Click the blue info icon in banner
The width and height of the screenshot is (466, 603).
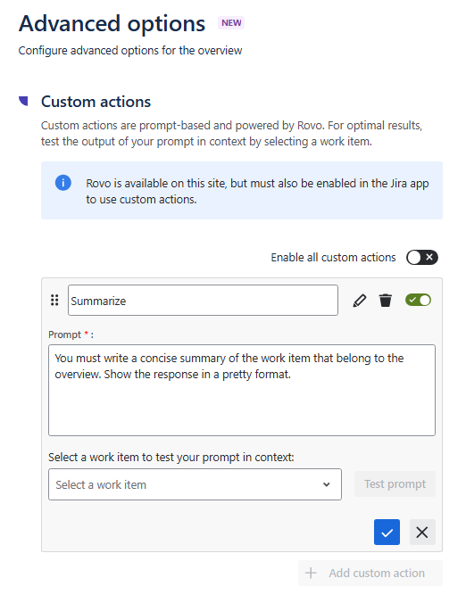[x=63, y=183]
